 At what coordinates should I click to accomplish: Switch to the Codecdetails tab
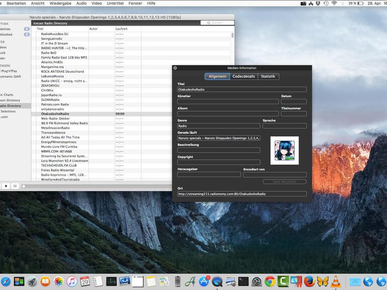[x=244, y=76]
